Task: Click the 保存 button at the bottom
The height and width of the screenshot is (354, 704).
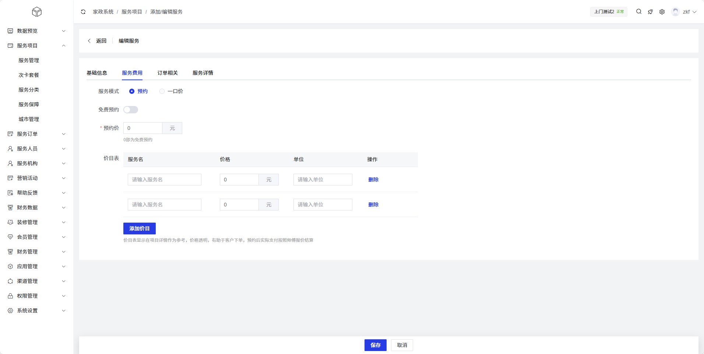Action: coord(375,345)
